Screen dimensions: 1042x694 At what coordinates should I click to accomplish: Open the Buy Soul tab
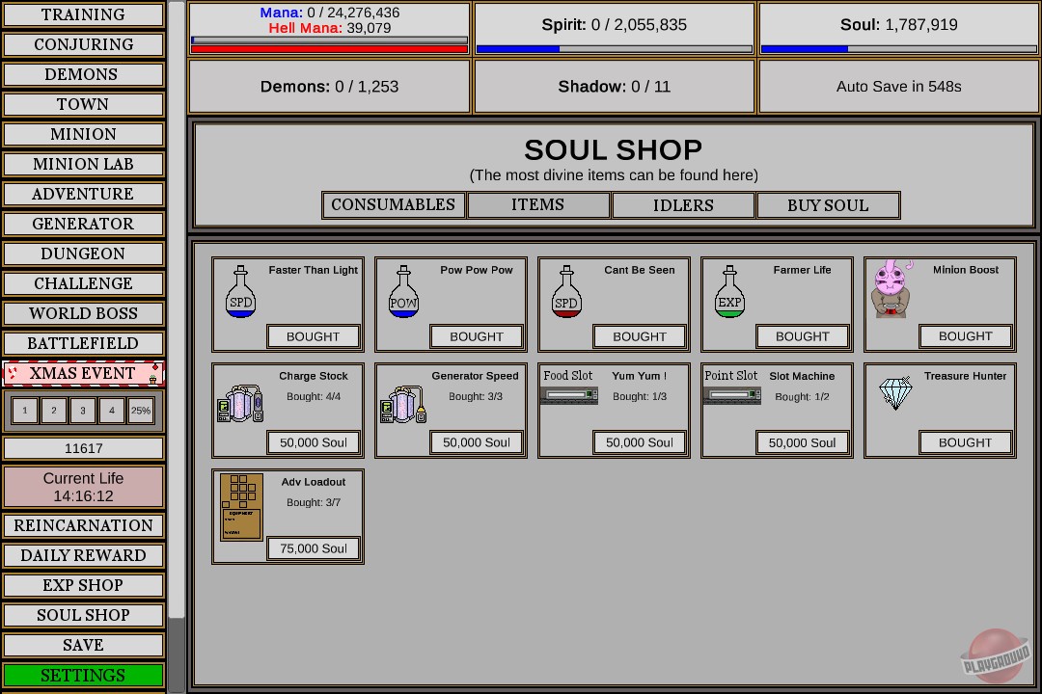tap(828, 205)
